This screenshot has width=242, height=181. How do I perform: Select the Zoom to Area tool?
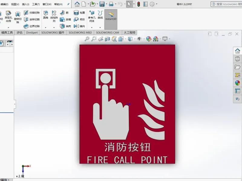point(94,39)
